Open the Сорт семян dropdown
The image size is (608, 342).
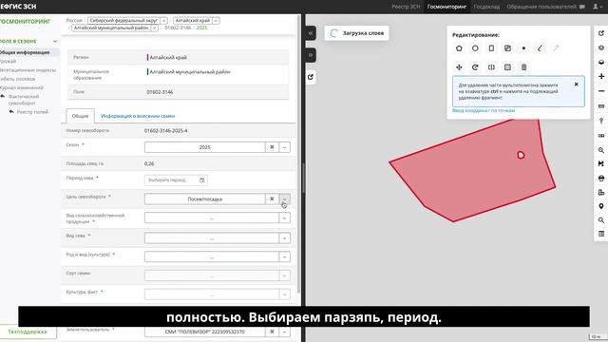[x=284, y=275]
